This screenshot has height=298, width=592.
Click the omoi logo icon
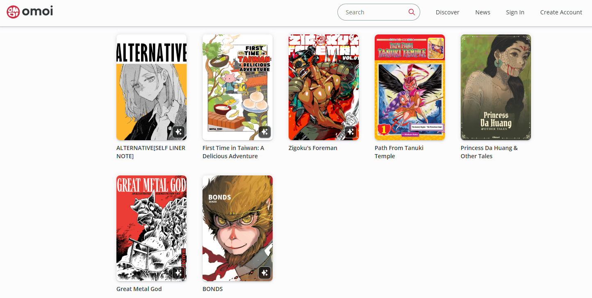[x=13, y=12]
